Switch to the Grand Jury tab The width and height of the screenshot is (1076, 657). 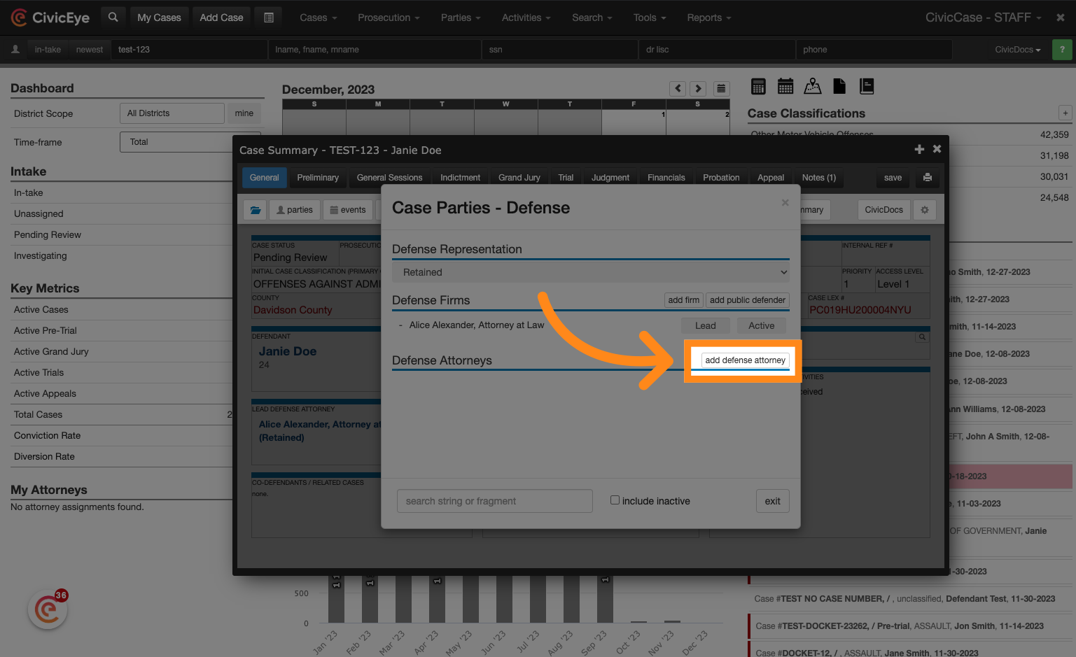pyautogui.click(x=519, y=178)
